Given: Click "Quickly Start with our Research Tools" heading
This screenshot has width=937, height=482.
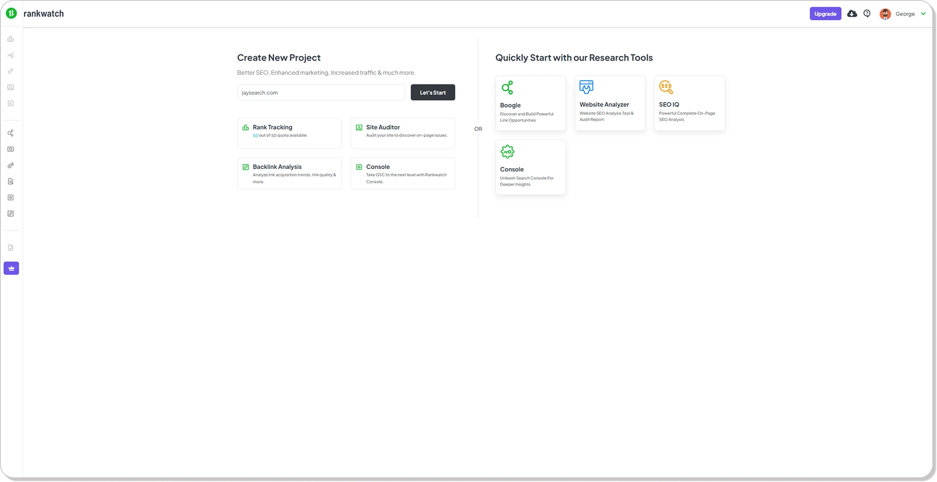Looking at the screenshot, I should 574,58.
